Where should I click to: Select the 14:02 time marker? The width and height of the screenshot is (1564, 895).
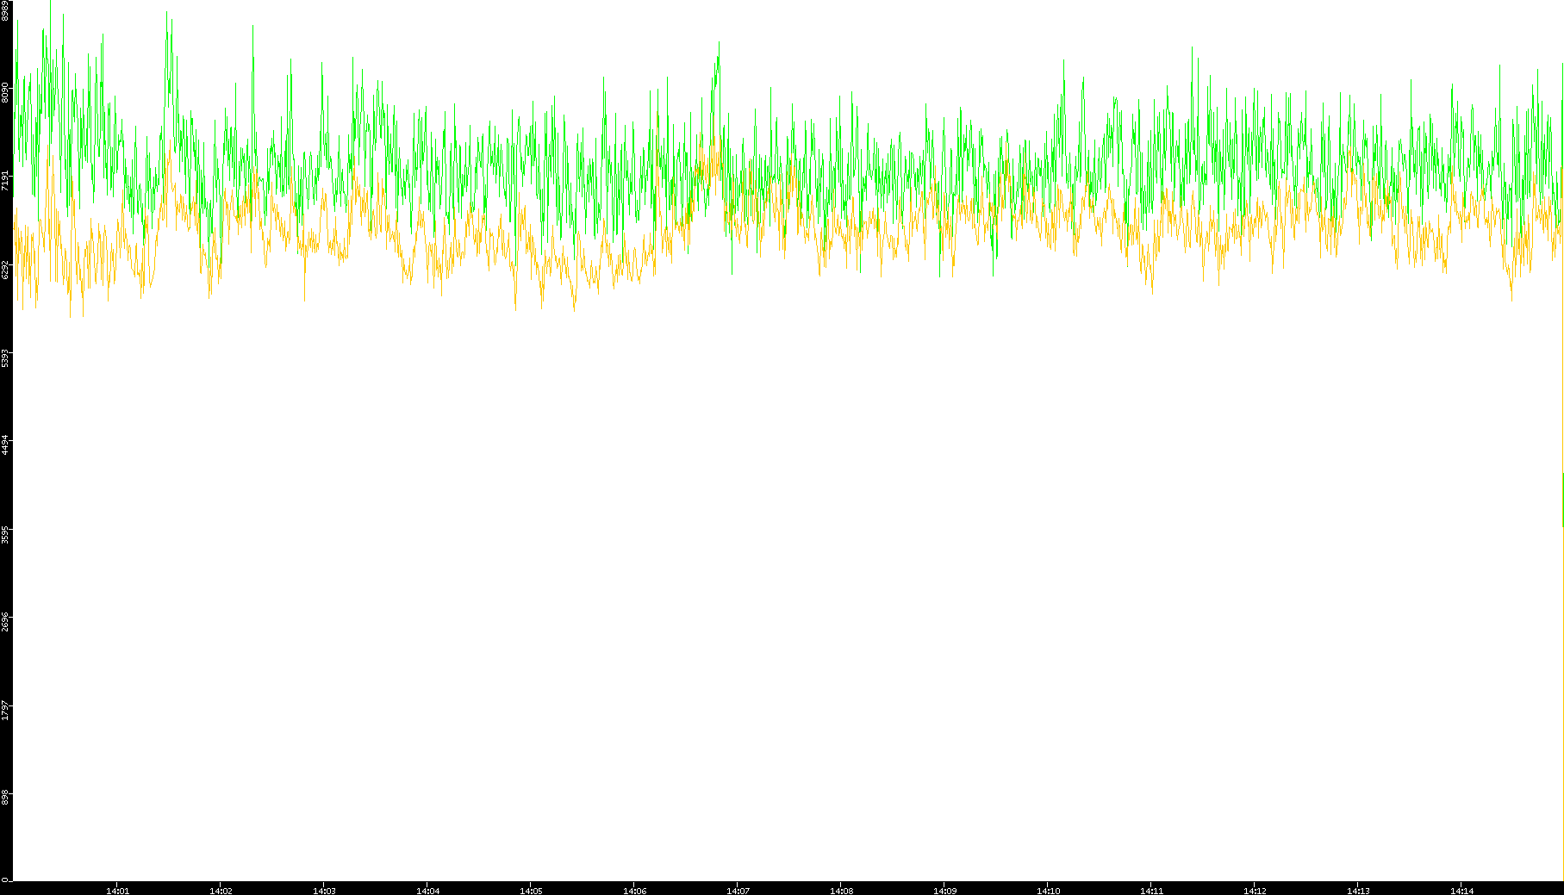[221, 891]
